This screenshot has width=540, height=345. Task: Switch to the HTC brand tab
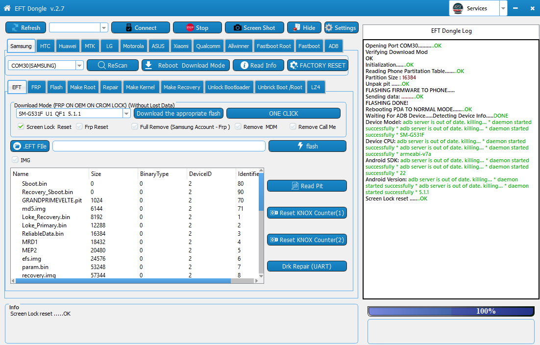(x=45, y=46)
